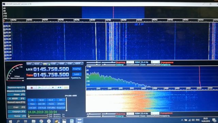The image size is (218, 123).
Task: Click the Tune frequency display 0145.758.500
Action: pyautogui.click(x=51, y=75)
